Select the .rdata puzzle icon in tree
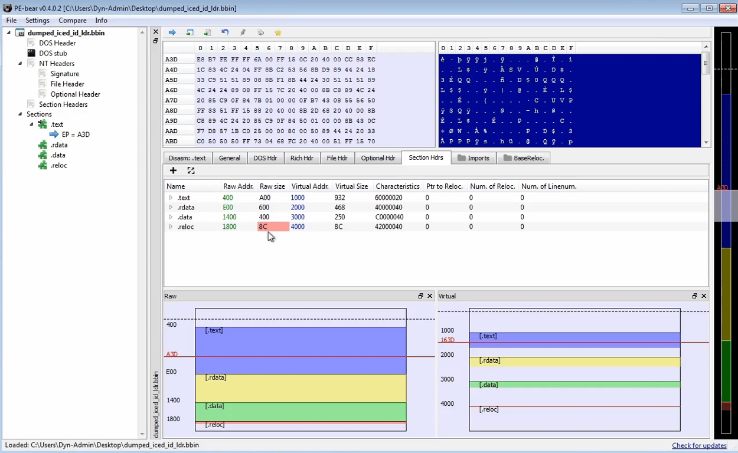 click(43, 145)
